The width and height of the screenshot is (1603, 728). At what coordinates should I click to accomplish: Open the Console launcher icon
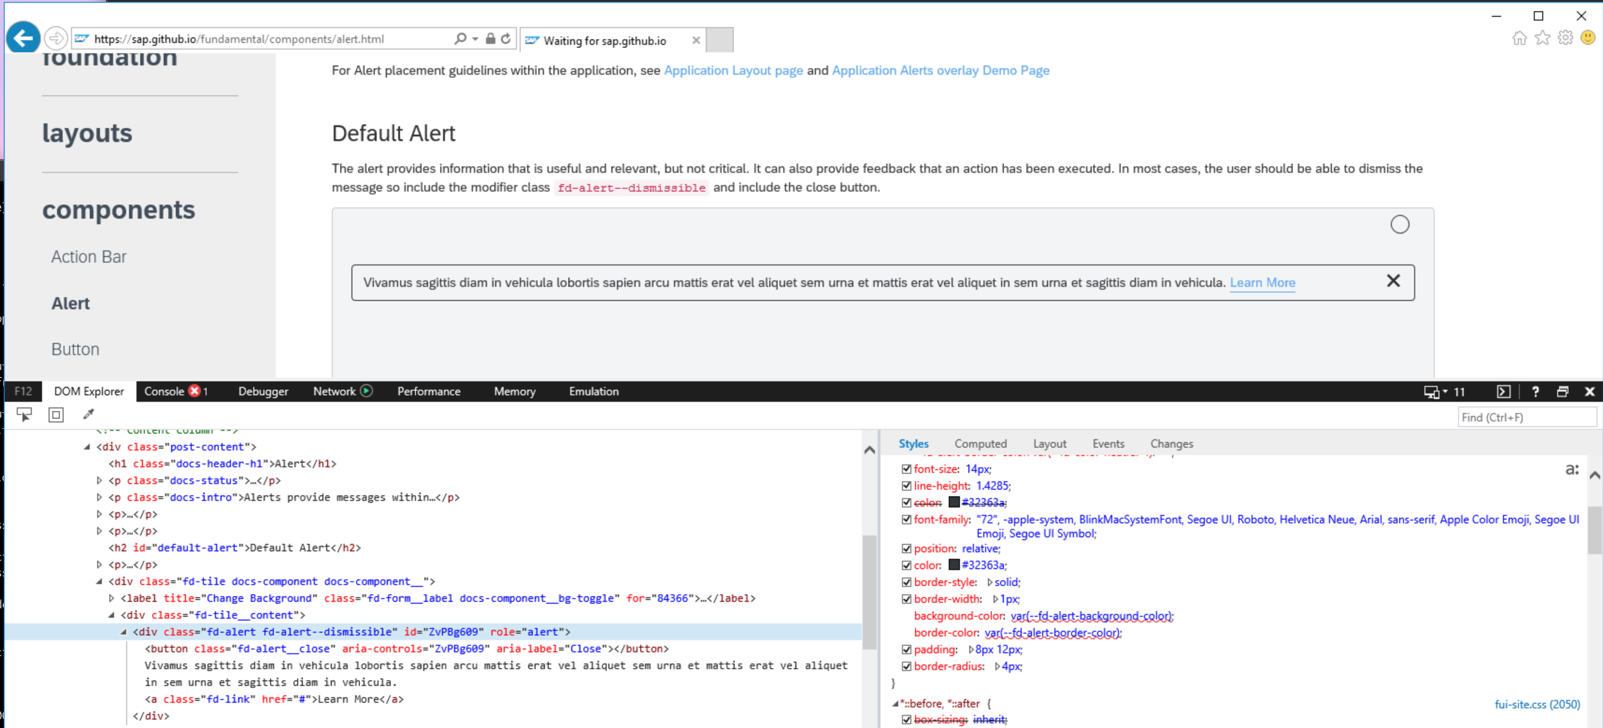[x=1504, y=392]
